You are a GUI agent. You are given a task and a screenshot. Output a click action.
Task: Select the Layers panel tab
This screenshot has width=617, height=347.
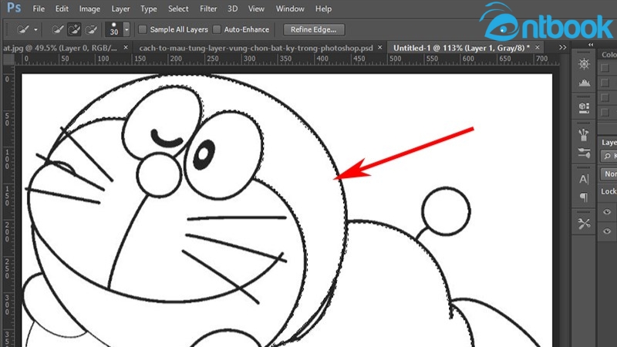click(x=609, y=142)
